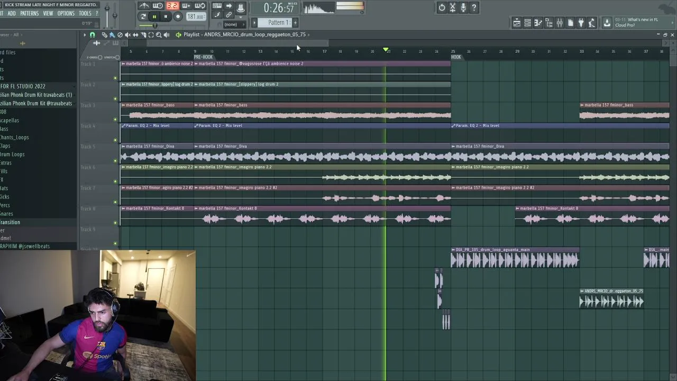
Task: Select the playlist paint brush tool
Action: coord(112,35)
